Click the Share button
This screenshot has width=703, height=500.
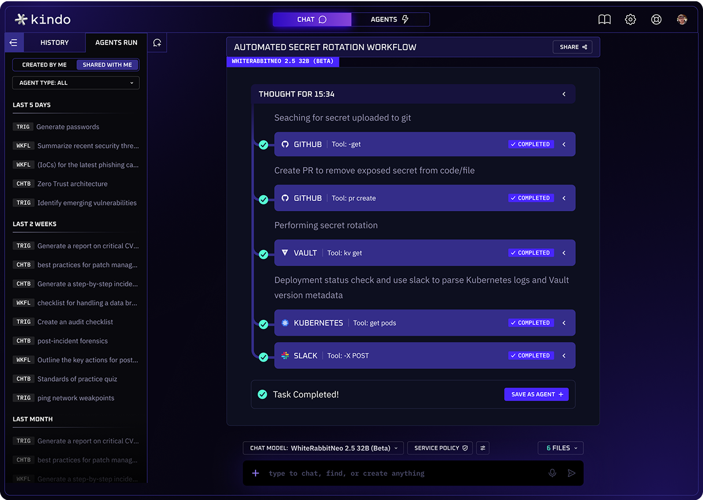pyautogui.click(x=572, y=47)
